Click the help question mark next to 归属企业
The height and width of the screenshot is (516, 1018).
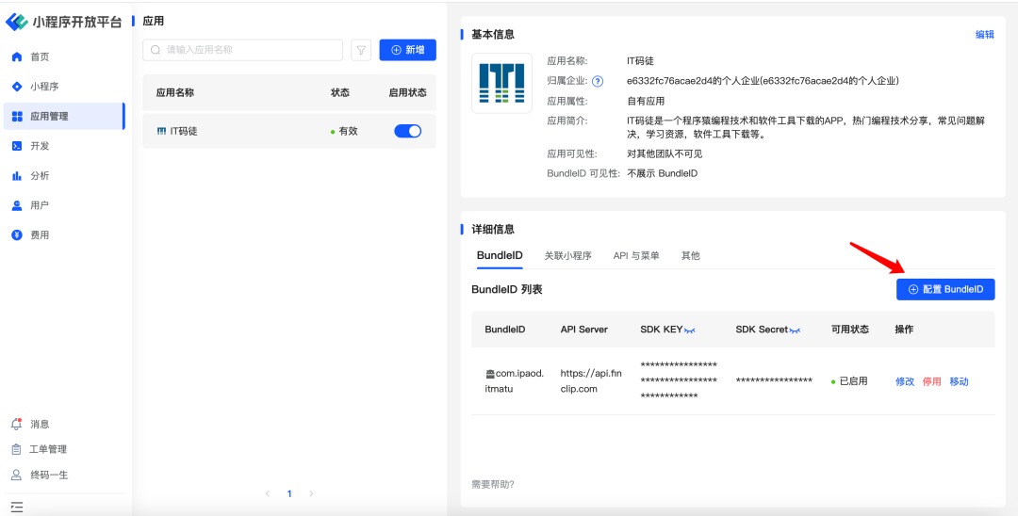click(598, 82)
